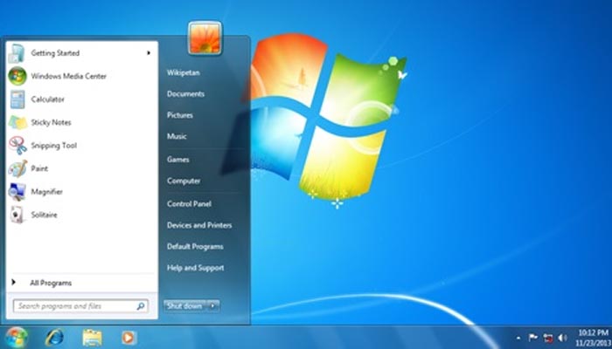The image size is (612, 349).
Task: Open Pictures library
Action: (x=180, y=115)
